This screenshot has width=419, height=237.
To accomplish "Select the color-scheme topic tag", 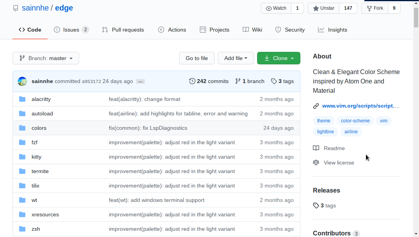I will [x=355, y=121].
